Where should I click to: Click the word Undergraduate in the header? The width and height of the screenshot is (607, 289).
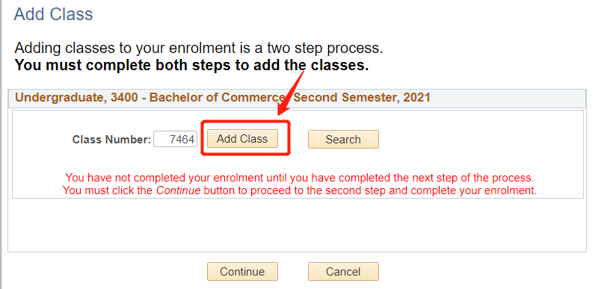[60, 98]
